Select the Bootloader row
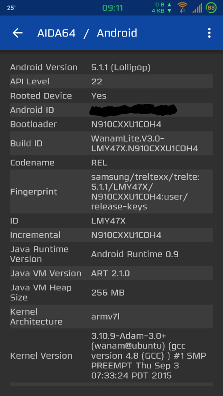This screenshot has height=396, width=223. coord(111,124)
